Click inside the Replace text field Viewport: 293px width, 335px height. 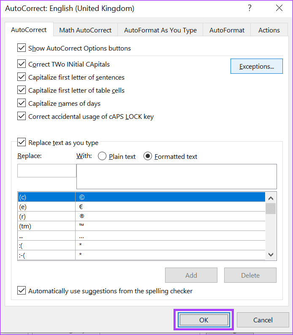[47, 171]
